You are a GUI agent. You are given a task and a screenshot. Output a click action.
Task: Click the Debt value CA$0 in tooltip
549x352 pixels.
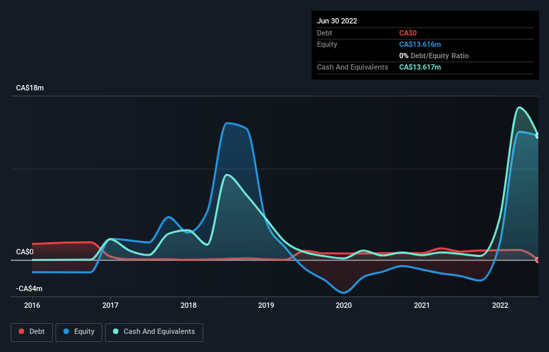coord(408,33)
